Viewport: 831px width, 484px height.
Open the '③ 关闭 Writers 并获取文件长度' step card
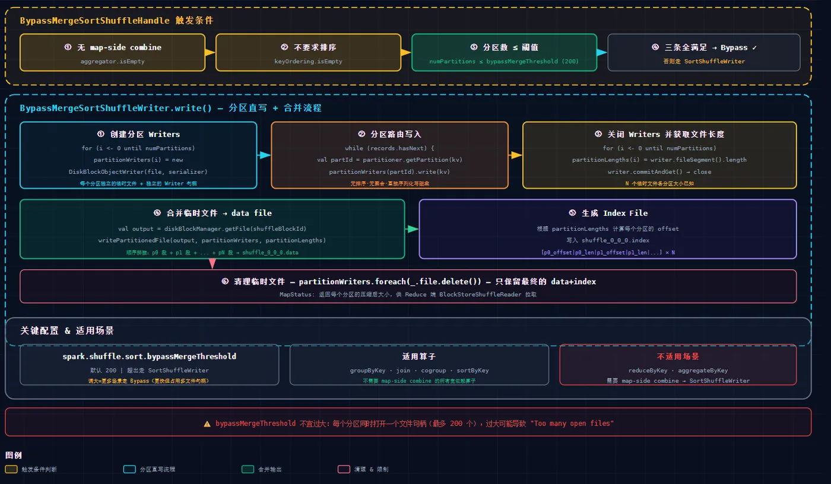(659, 155)
